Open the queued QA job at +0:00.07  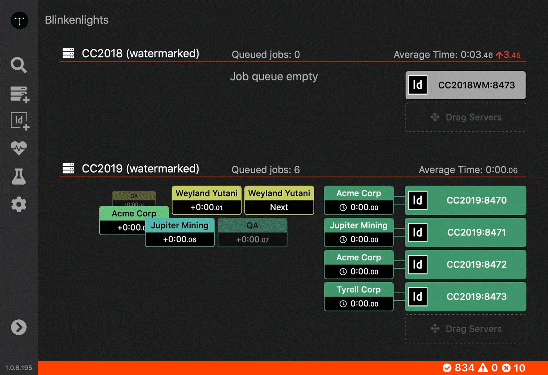point(252,233)
